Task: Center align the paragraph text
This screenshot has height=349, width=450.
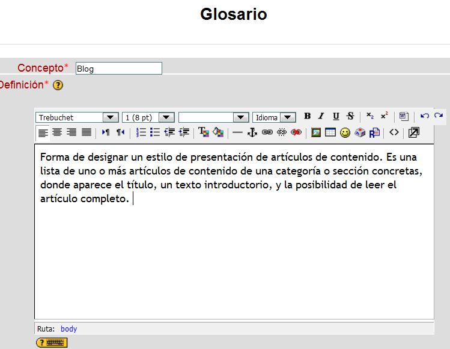Action: point(57,132)
